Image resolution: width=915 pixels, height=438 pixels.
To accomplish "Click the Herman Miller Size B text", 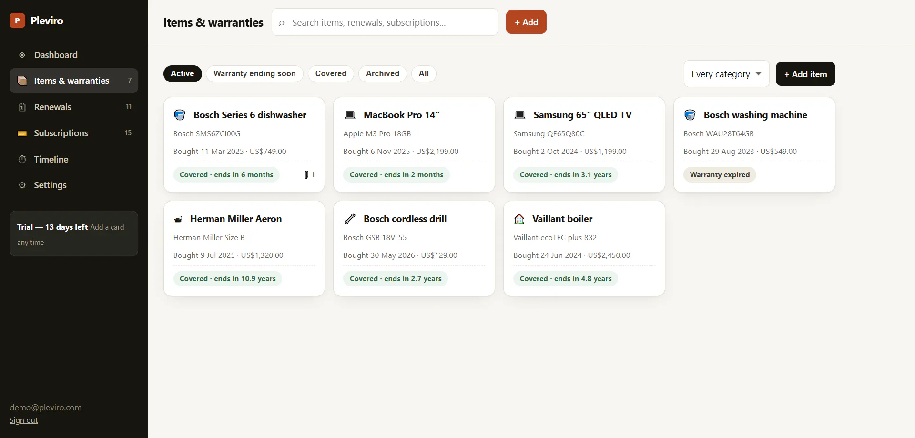I will 209,238.
